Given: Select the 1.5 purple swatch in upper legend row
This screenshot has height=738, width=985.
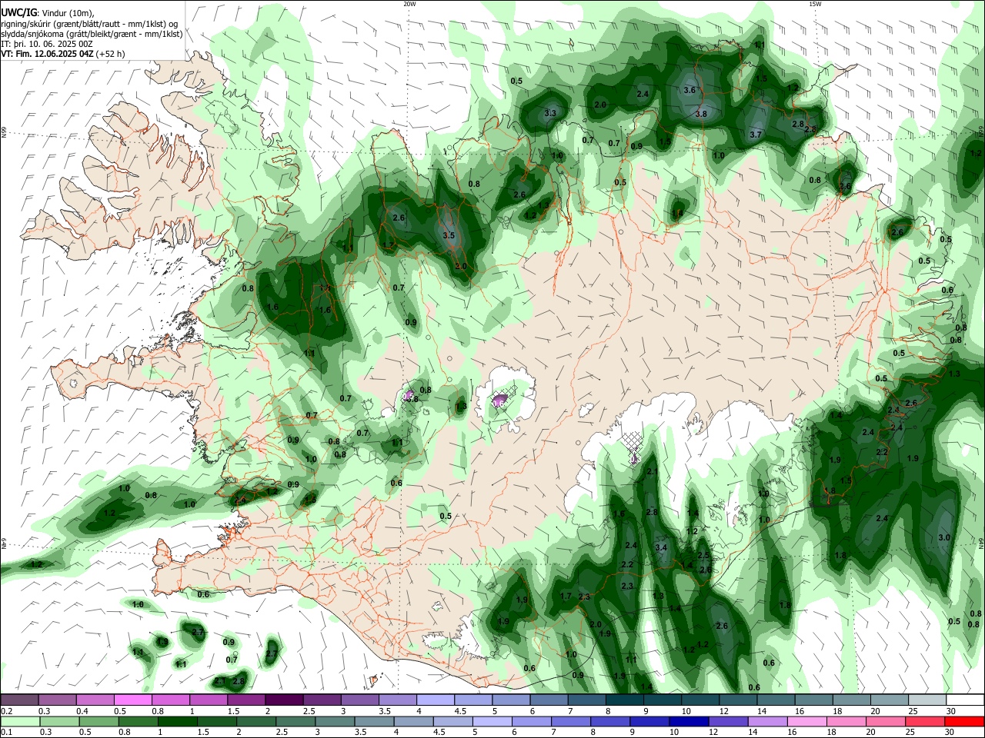Looking at the screenshot, I should 245,700.
